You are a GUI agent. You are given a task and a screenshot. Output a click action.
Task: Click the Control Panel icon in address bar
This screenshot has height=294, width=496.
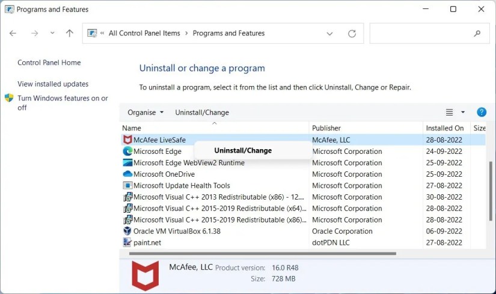pos(92,33)
